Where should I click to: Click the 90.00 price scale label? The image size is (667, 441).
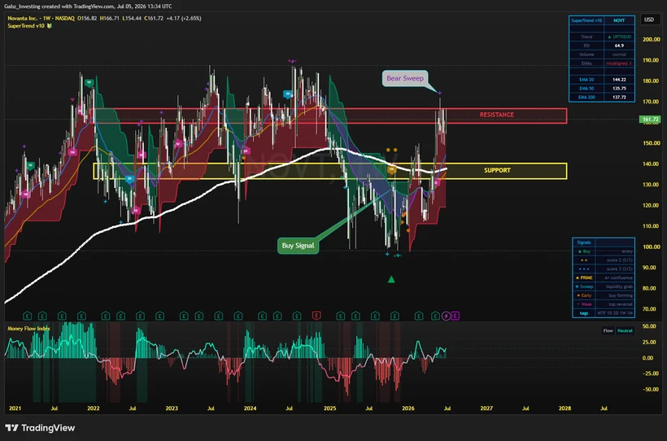(x=650, y=268)
